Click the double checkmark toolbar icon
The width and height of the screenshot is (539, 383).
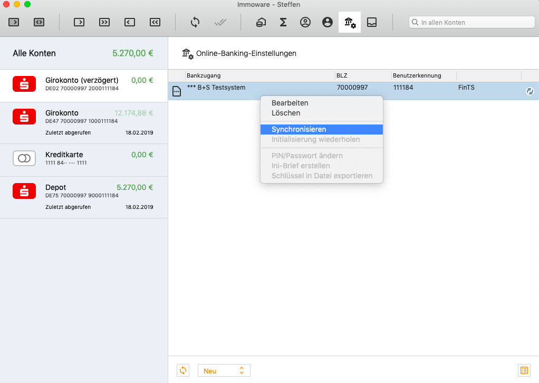click(x=220, y=23)
